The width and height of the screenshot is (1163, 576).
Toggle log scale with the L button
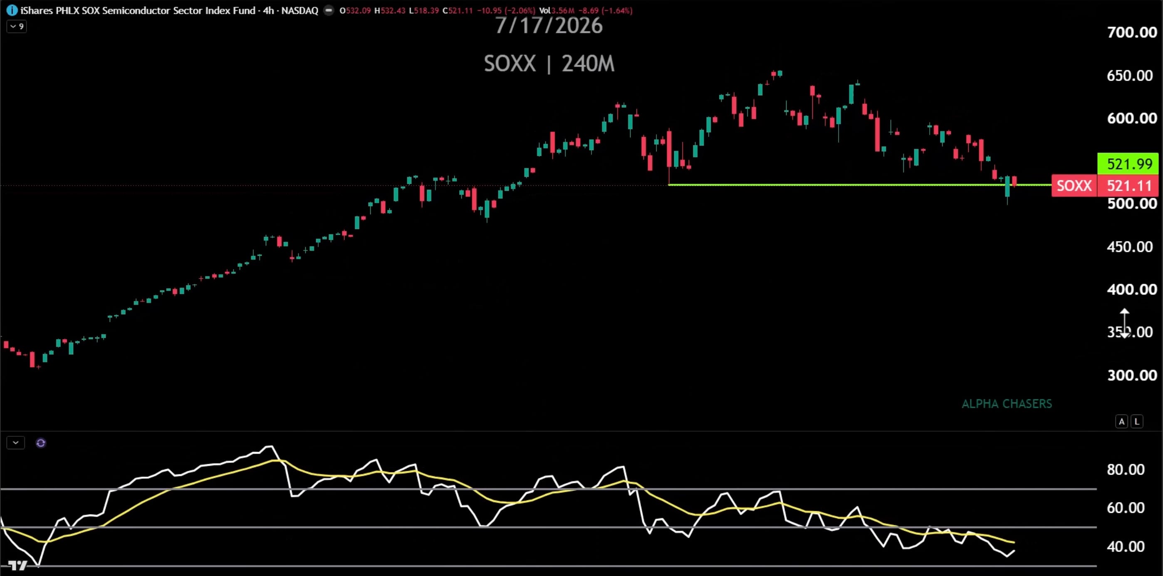(x=1137, y=422)
